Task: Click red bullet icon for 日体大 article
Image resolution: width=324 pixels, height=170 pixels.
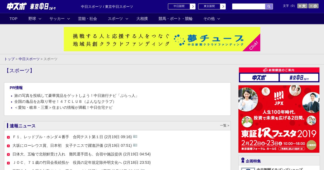Action: 8,155
